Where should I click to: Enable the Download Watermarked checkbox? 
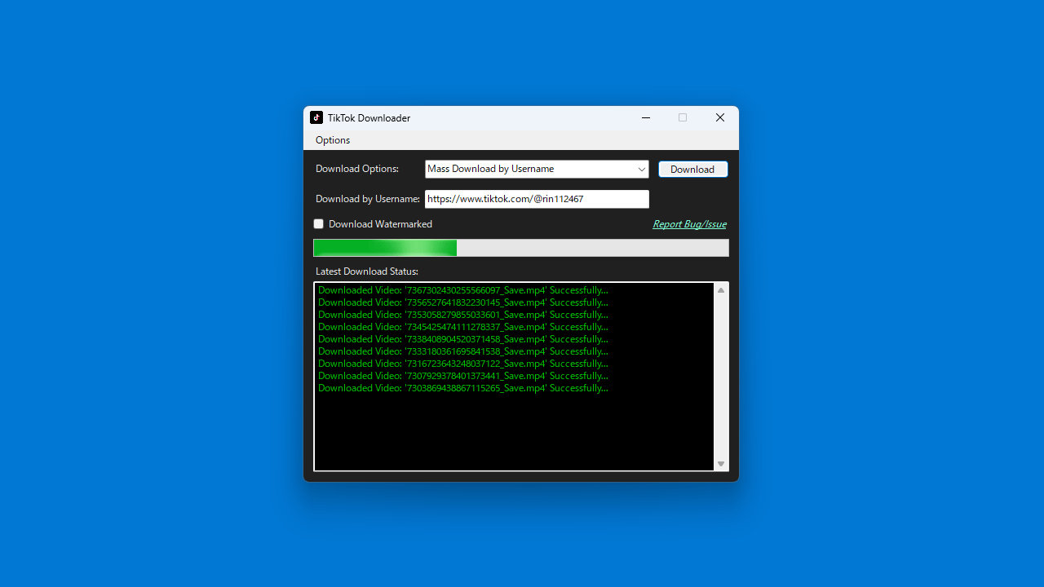[319, 224]
